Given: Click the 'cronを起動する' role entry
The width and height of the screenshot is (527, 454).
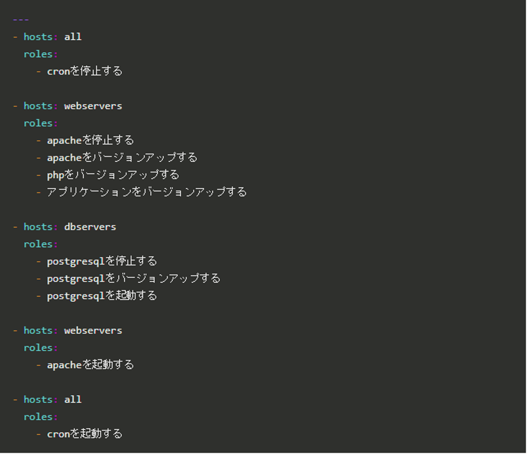Looking at the screenshot, I should pyautogui.click(x=85, y=434).
